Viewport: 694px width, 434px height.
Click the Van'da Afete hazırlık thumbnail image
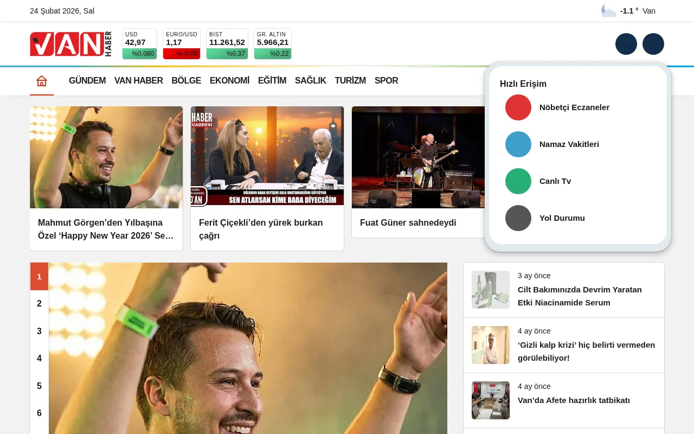point(490,400)
